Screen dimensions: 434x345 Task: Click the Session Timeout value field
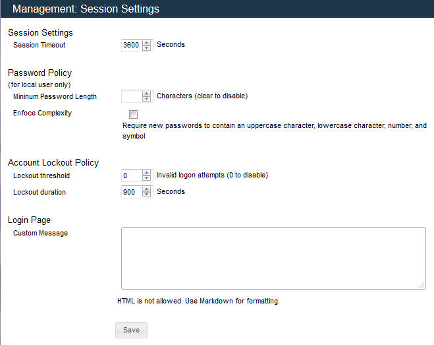click(131, 46)
